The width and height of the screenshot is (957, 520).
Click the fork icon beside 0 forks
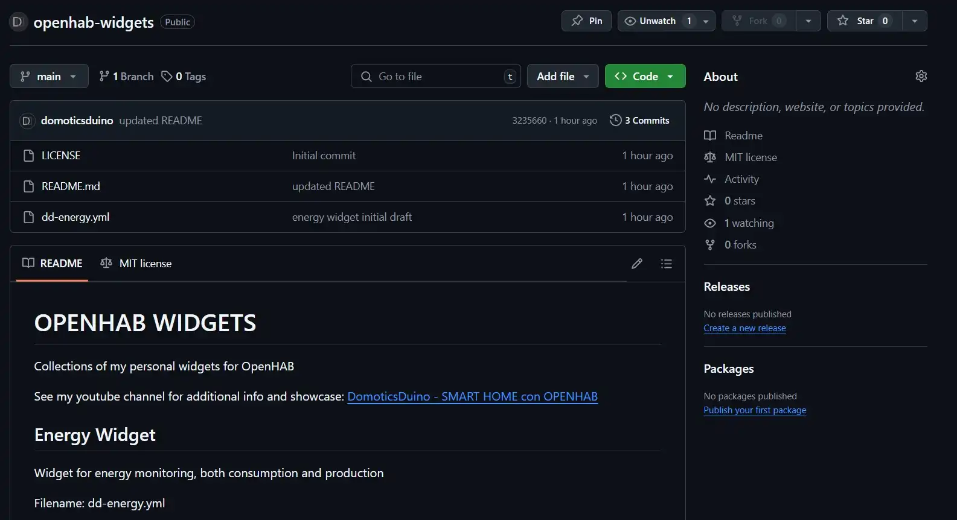tap(710, 245)
